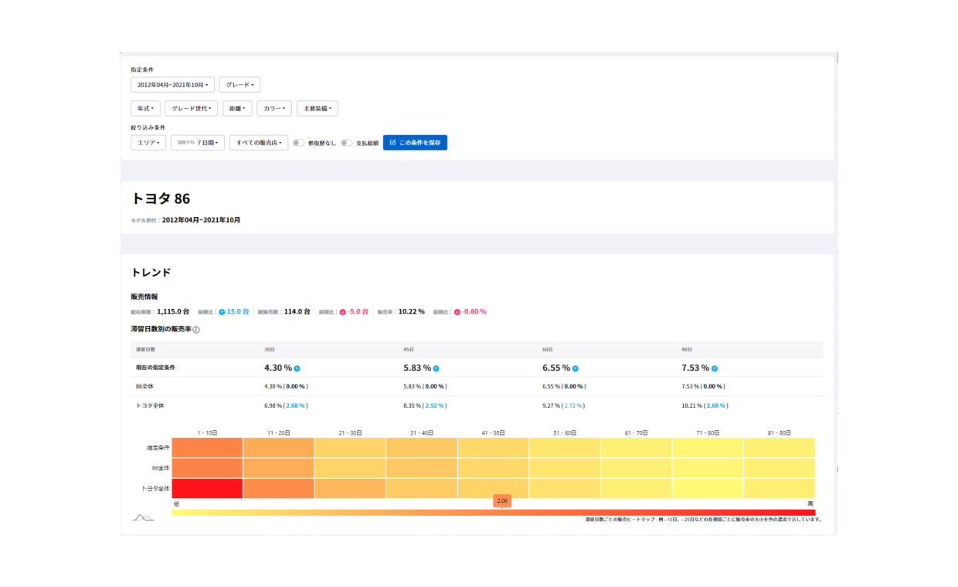Click the 指定条件 heatmap cell for 1 - 10日
The width and height of the screenshot is (958, 587).
pos(207,448)
